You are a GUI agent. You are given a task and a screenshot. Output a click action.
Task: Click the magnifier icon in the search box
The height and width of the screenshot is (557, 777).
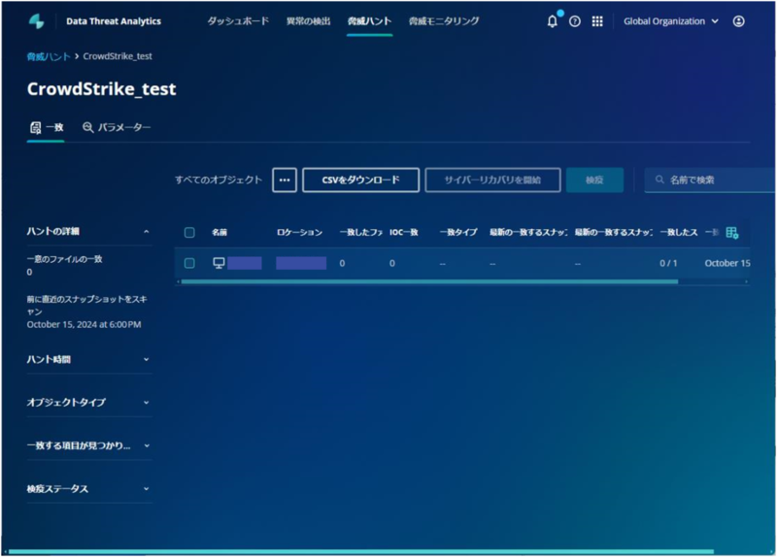point(659,180)
